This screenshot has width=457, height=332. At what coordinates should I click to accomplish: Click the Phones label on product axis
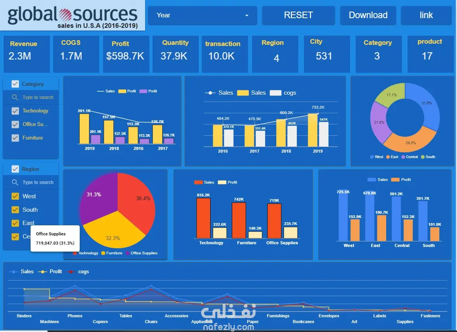pos(75,316)
